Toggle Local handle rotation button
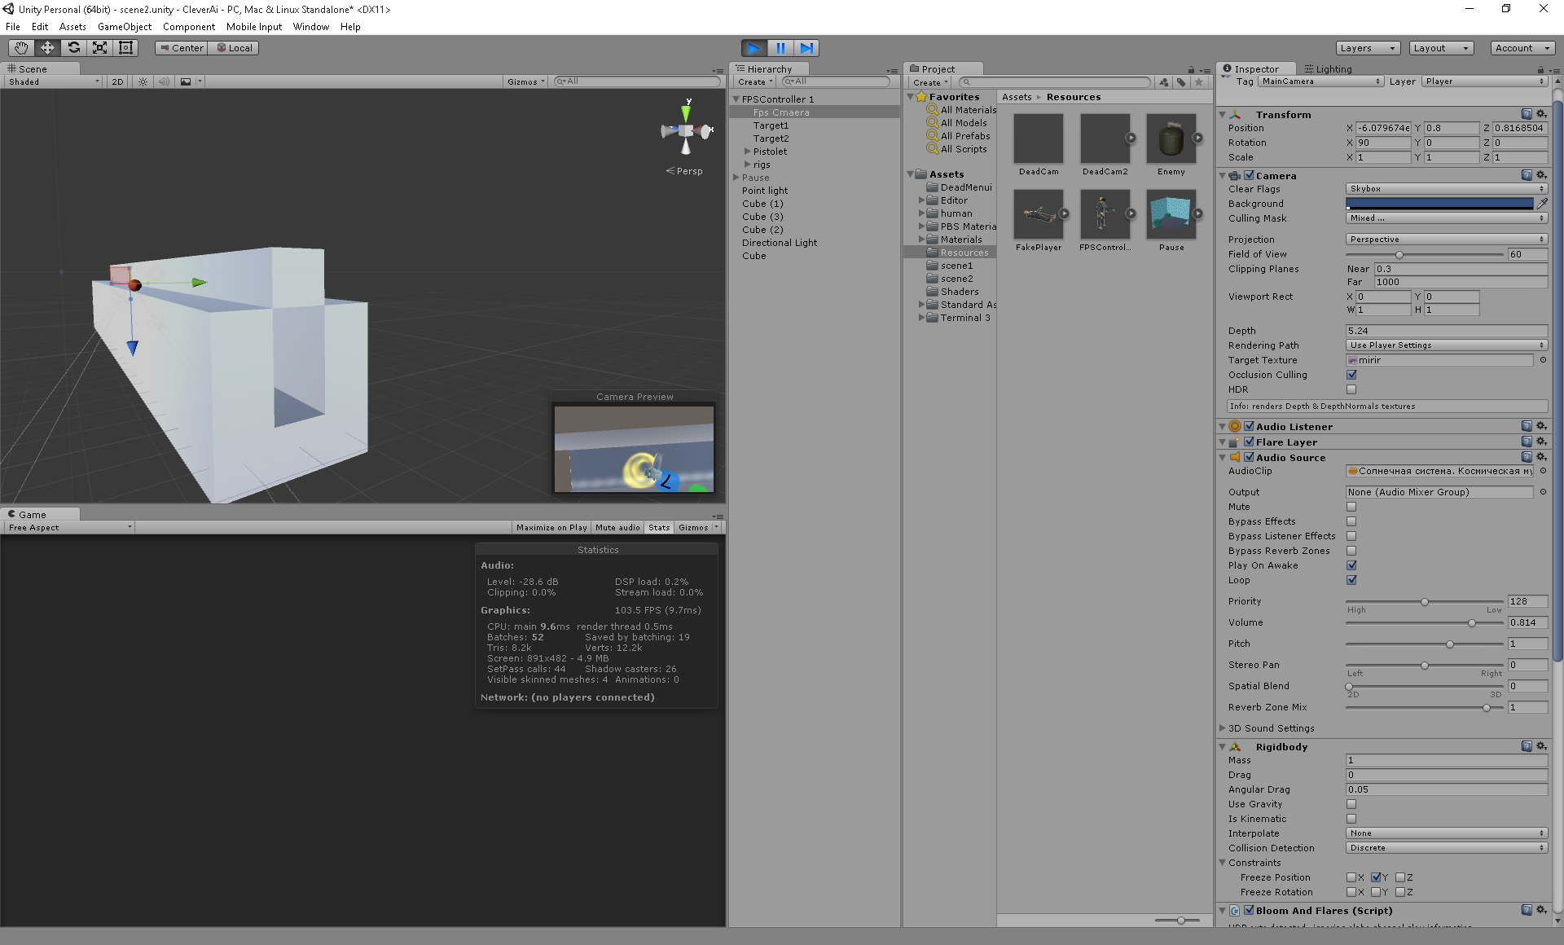 click(234, 48)
